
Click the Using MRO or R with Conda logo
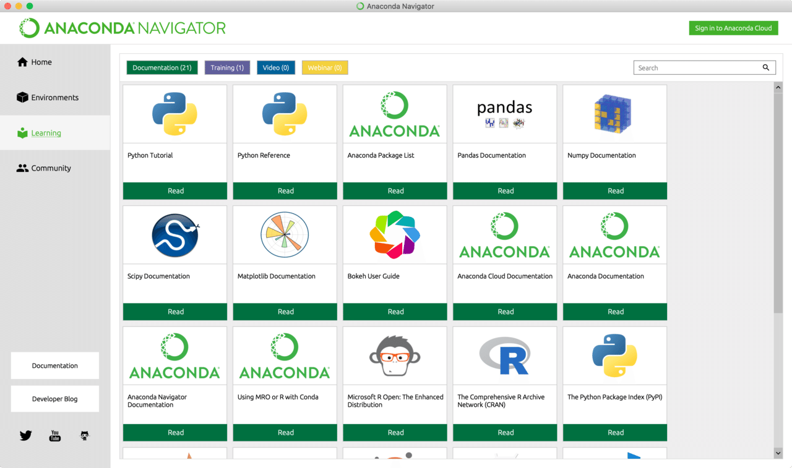[x=285, y=355]
